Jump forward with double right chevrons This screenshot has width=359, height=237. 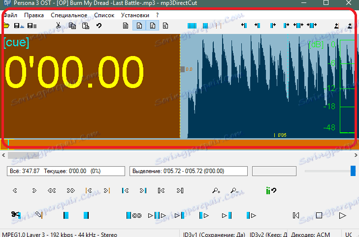point(70,190)
